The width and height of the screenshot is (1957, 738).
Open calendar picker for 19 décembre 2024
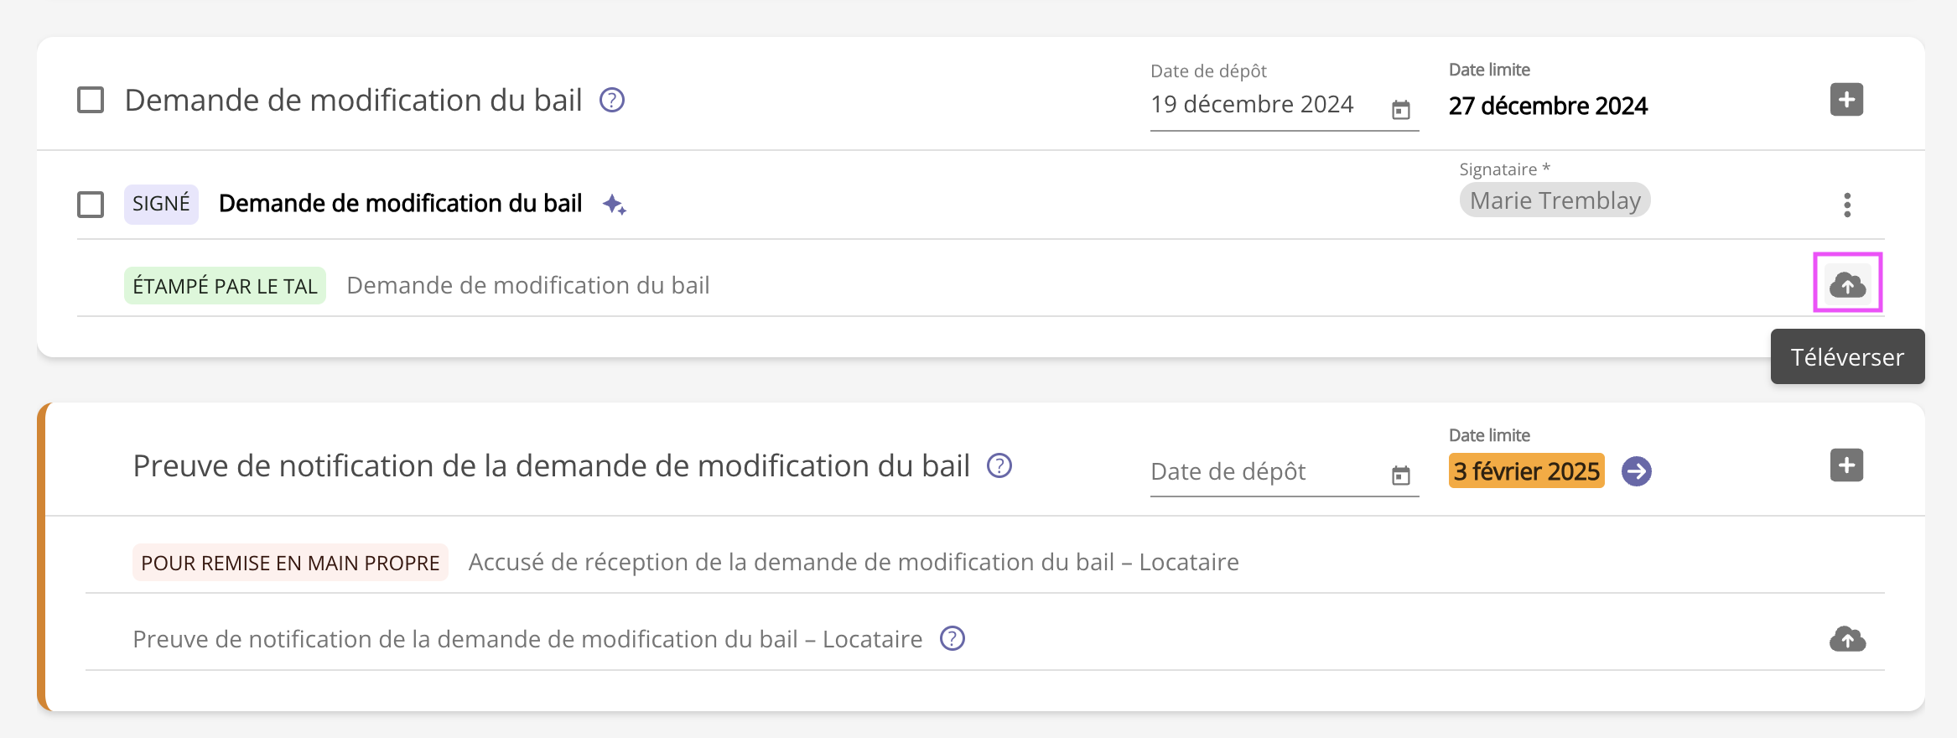tap(1400, 110)
